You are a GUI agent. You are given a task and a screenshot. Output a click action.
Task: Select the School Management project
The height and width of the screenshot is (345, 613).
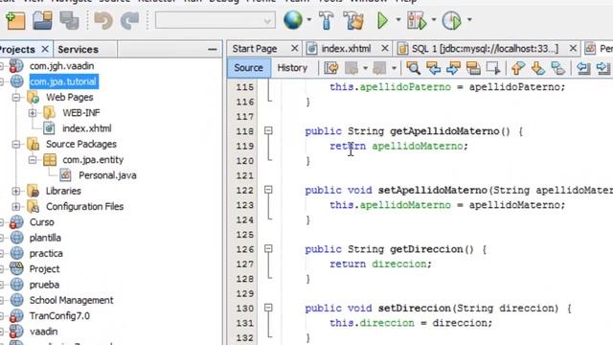[x=71, y=300]
